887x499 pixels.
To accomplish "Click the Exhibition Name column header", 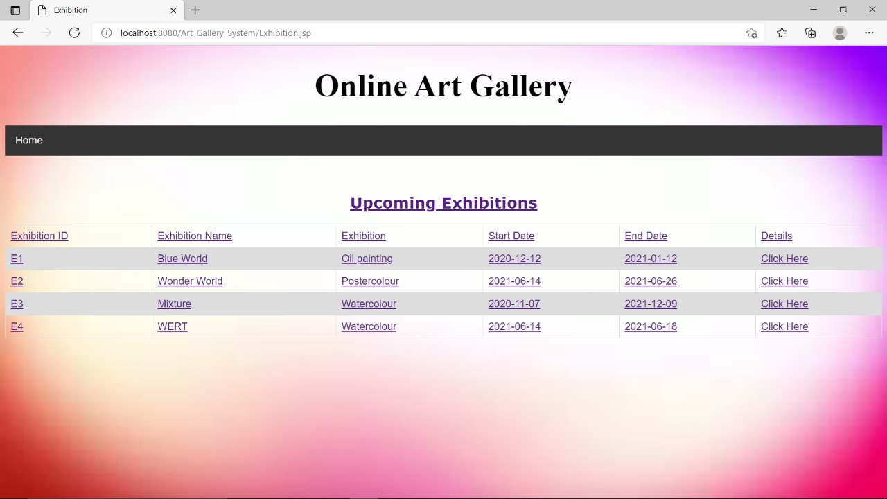I will tap(195, 236).
